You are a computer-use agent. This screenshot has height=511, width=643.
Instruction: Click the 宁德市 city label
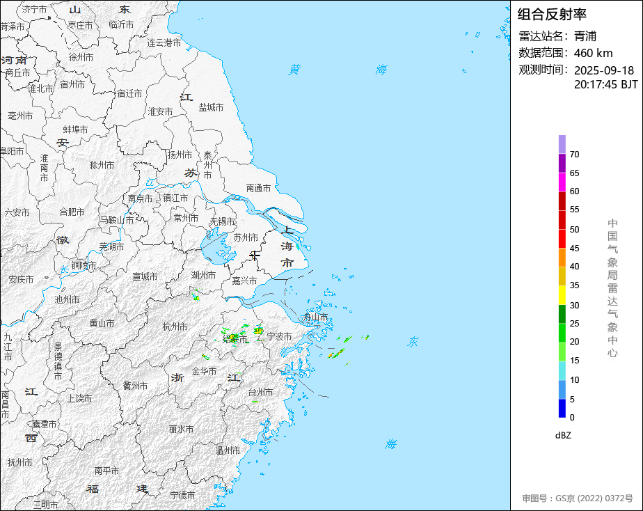pyautogui.click(x=182, y=496)
